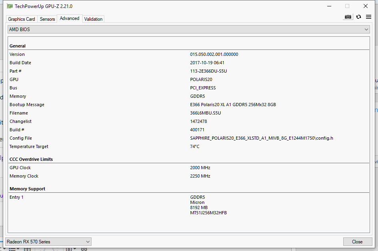Select the Config File path value
378x251 pixels.
click(x=262, y=138)
